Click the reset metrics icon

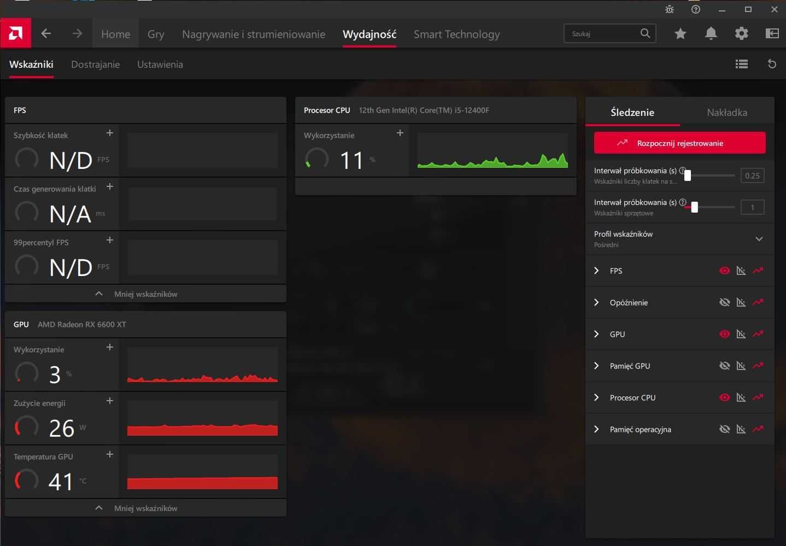pos(772,64)
